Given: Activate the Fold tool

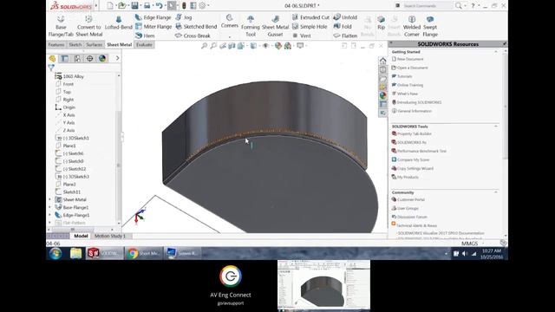Looking at the screenshot, I should 343,27.
